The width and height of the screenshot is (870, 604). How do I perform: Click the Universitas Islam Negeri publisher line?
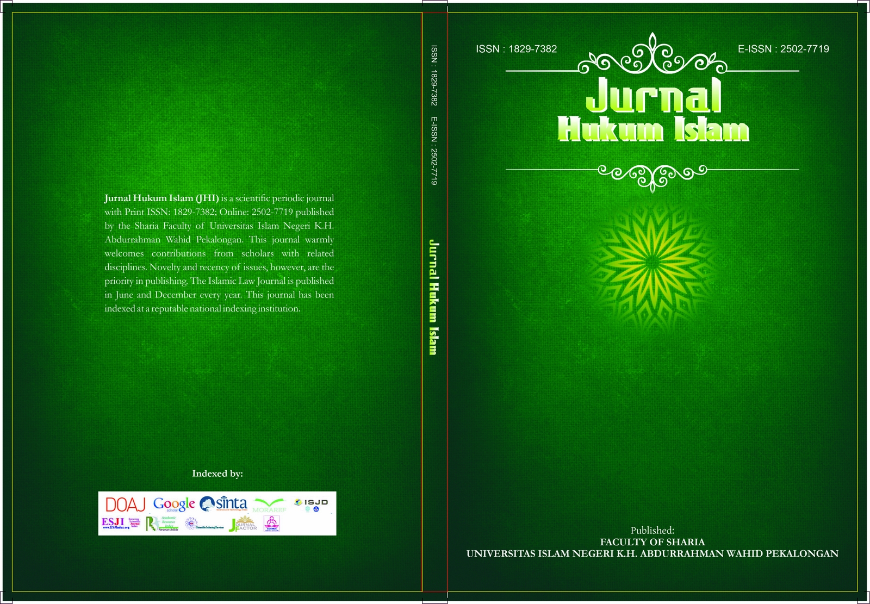pos(651,554)
